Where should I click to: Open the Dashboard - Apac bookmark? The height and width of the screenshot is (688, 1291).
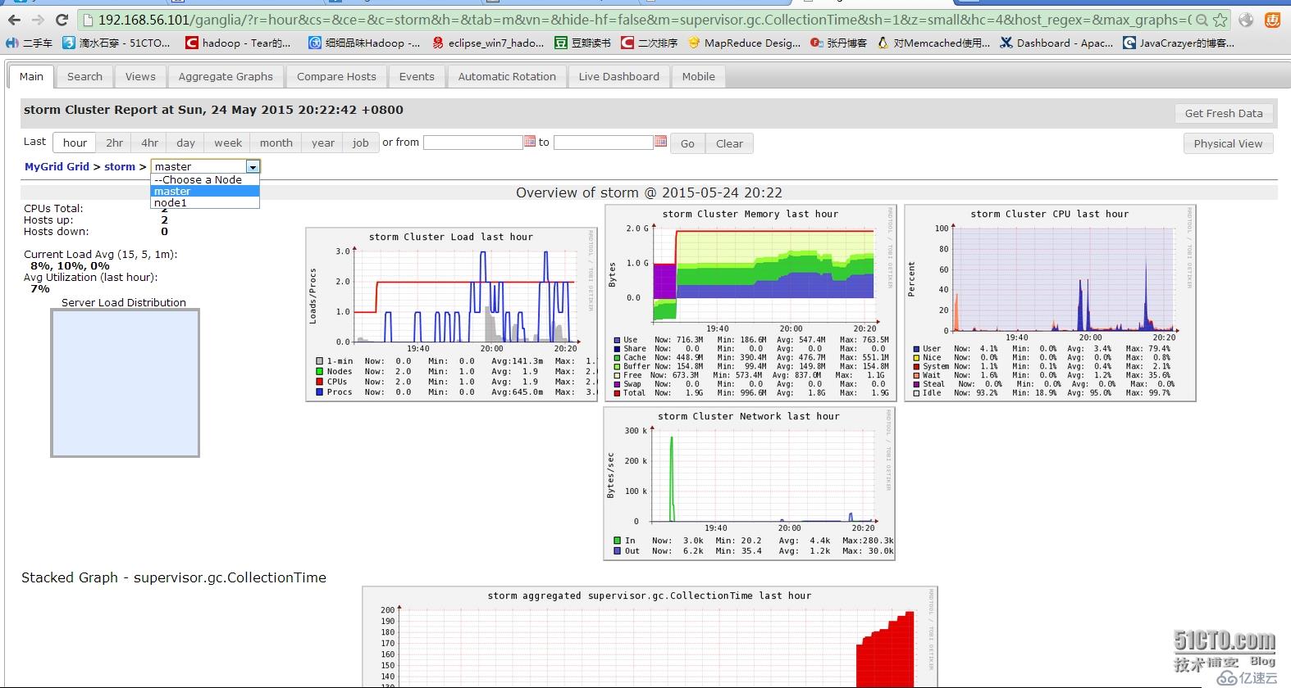tap(1057, 43)
